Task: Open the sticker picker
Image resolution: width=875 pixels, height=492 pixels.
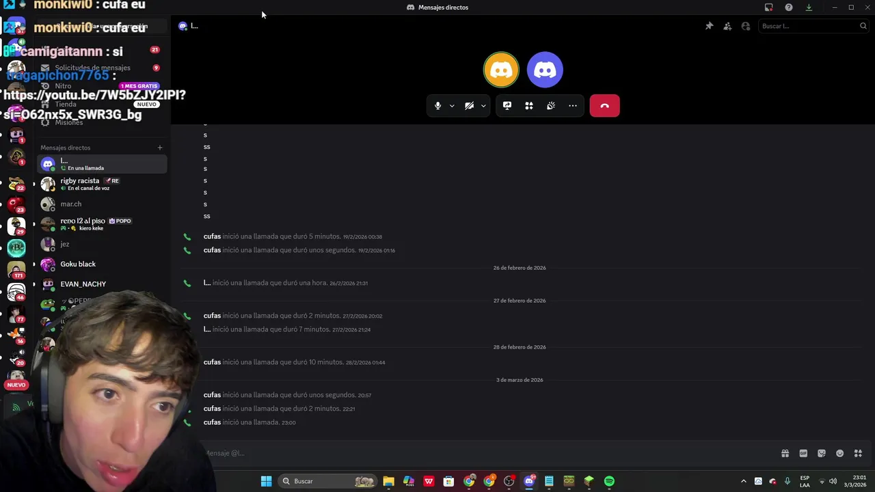Action: pyautogui.click(x=822, y=453)
